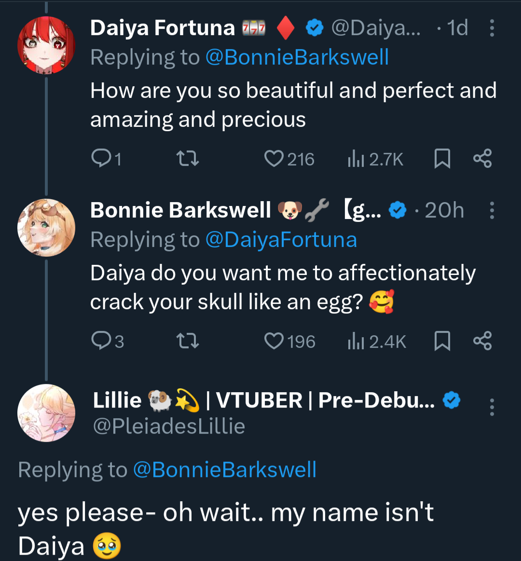The image size is (521, 561).
Task: Retweet Bonnie Barkswell's reply
Action: (x=188, y=341)
